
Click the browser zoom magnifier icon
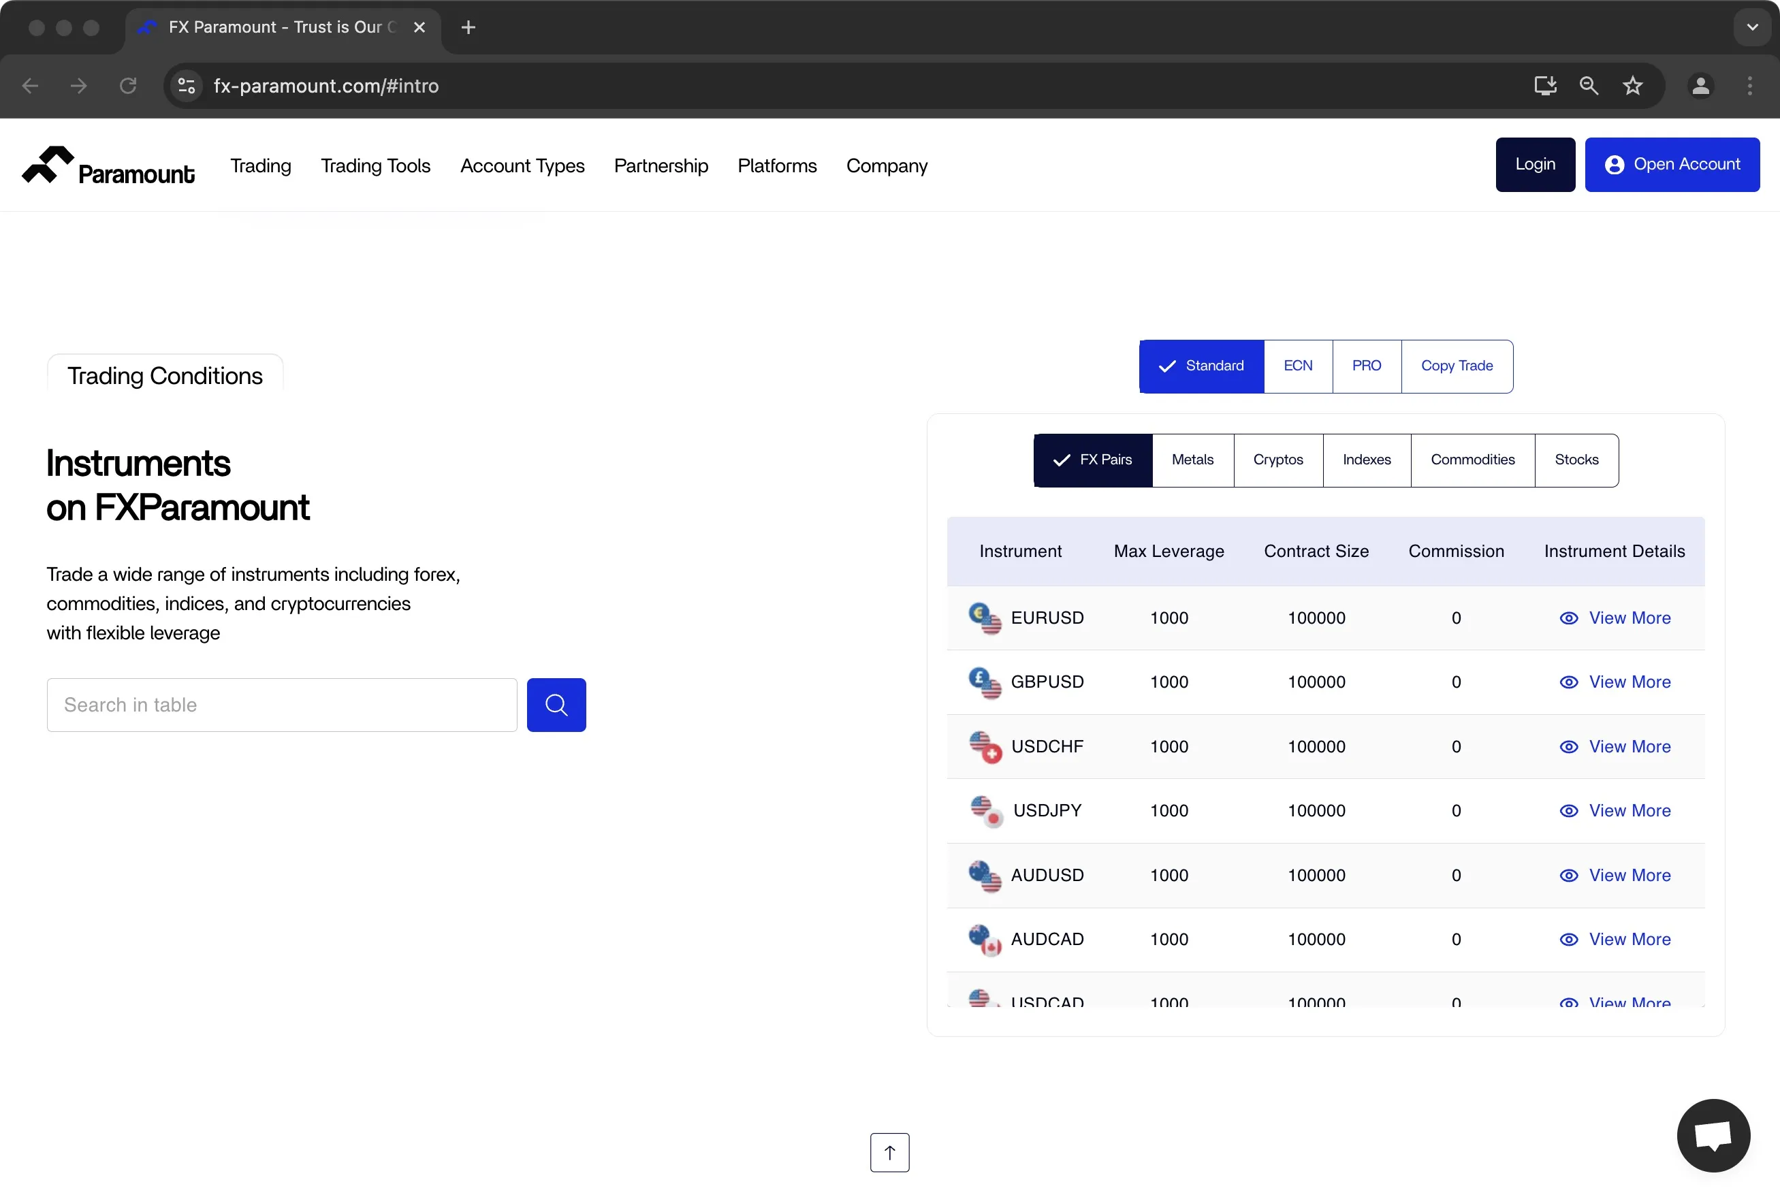coord(1589,86)
